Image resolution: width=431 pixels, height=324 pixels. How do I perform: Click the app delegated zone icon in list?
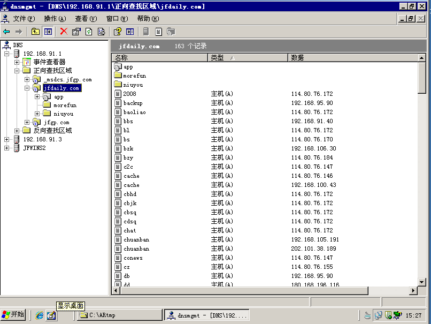[x=118, y=66]
